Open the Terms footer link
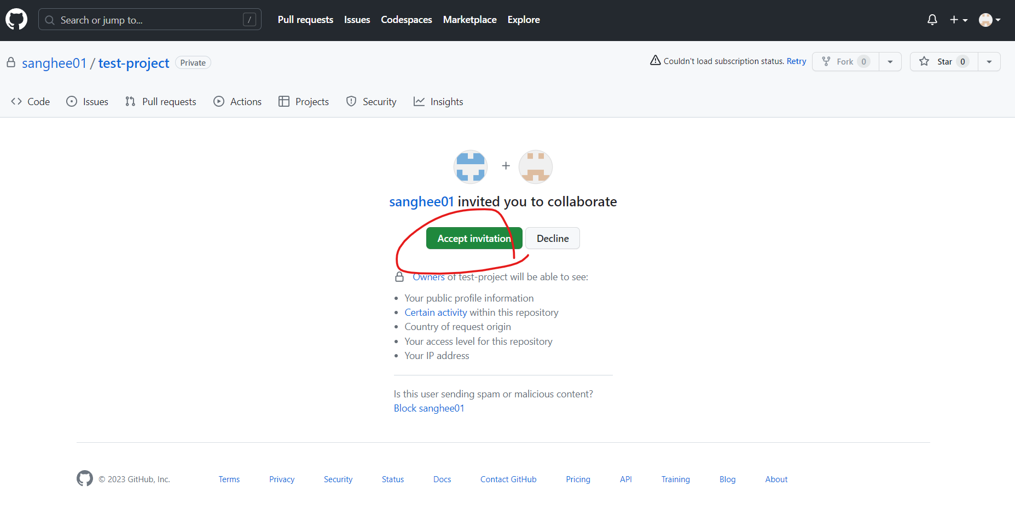The width and height of the screenshot is (1015, 509). coord(229,479)
